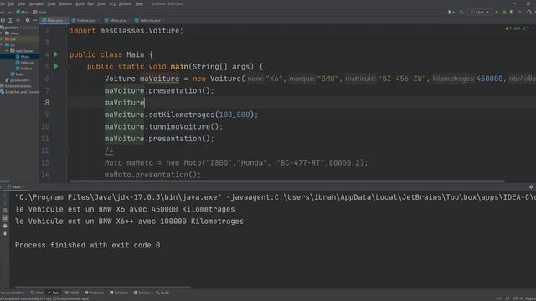The height and width of the screenshot is (301, 536).
Task: Collapse the multi-line comment at line 12
Action: (x=66, y=150)
